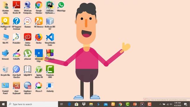Select the Visual Studio Code shortcut

click(50, 37)
